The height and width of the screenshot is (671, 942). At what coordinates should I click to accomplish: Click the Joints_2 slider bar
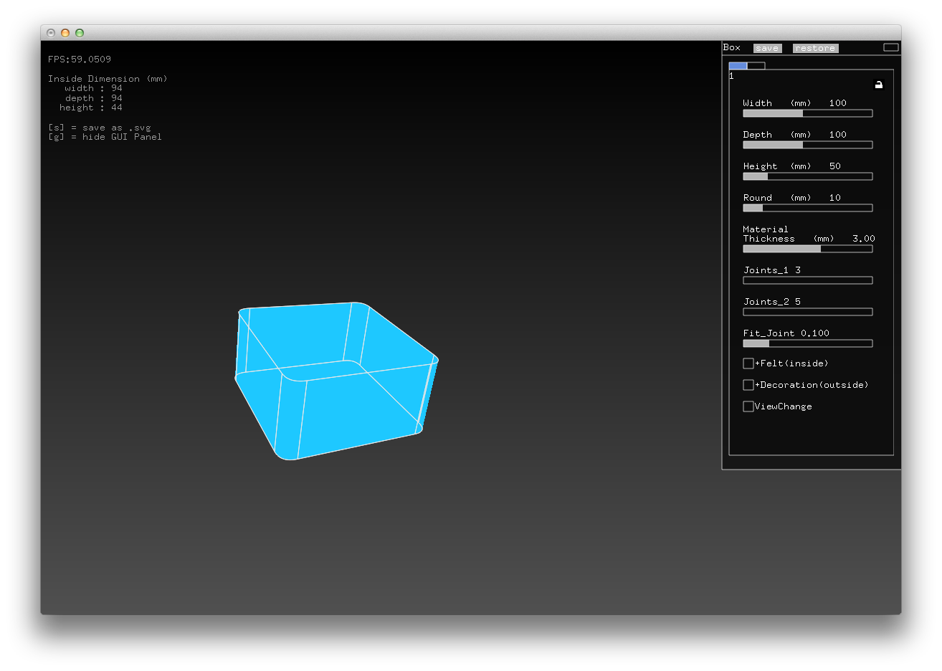[808, 312]
